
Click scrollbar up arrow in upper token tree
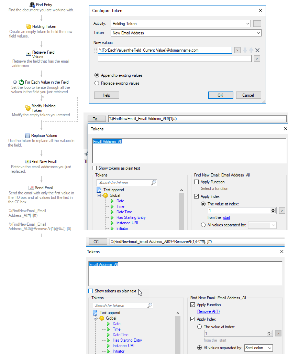(181, 190)
